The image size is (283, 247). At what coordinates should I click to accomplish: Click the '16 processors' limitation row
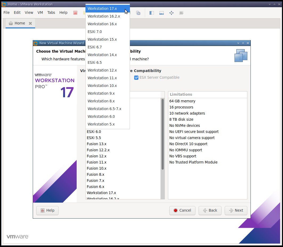coord(208,107)
